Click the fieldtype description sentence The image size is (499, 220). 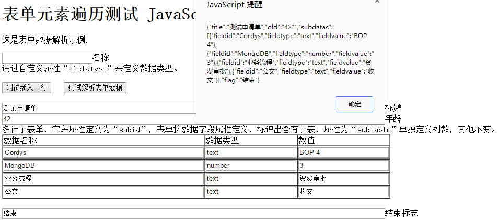point(90,68)
